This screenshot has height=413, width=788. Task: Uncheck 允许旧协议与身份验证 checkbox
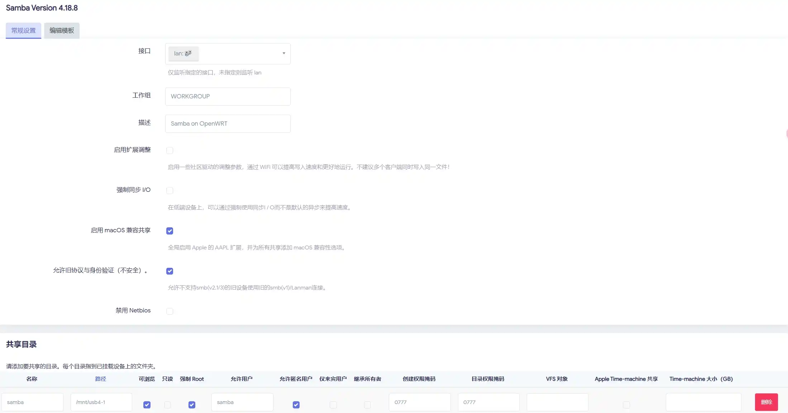pos(170,271)
